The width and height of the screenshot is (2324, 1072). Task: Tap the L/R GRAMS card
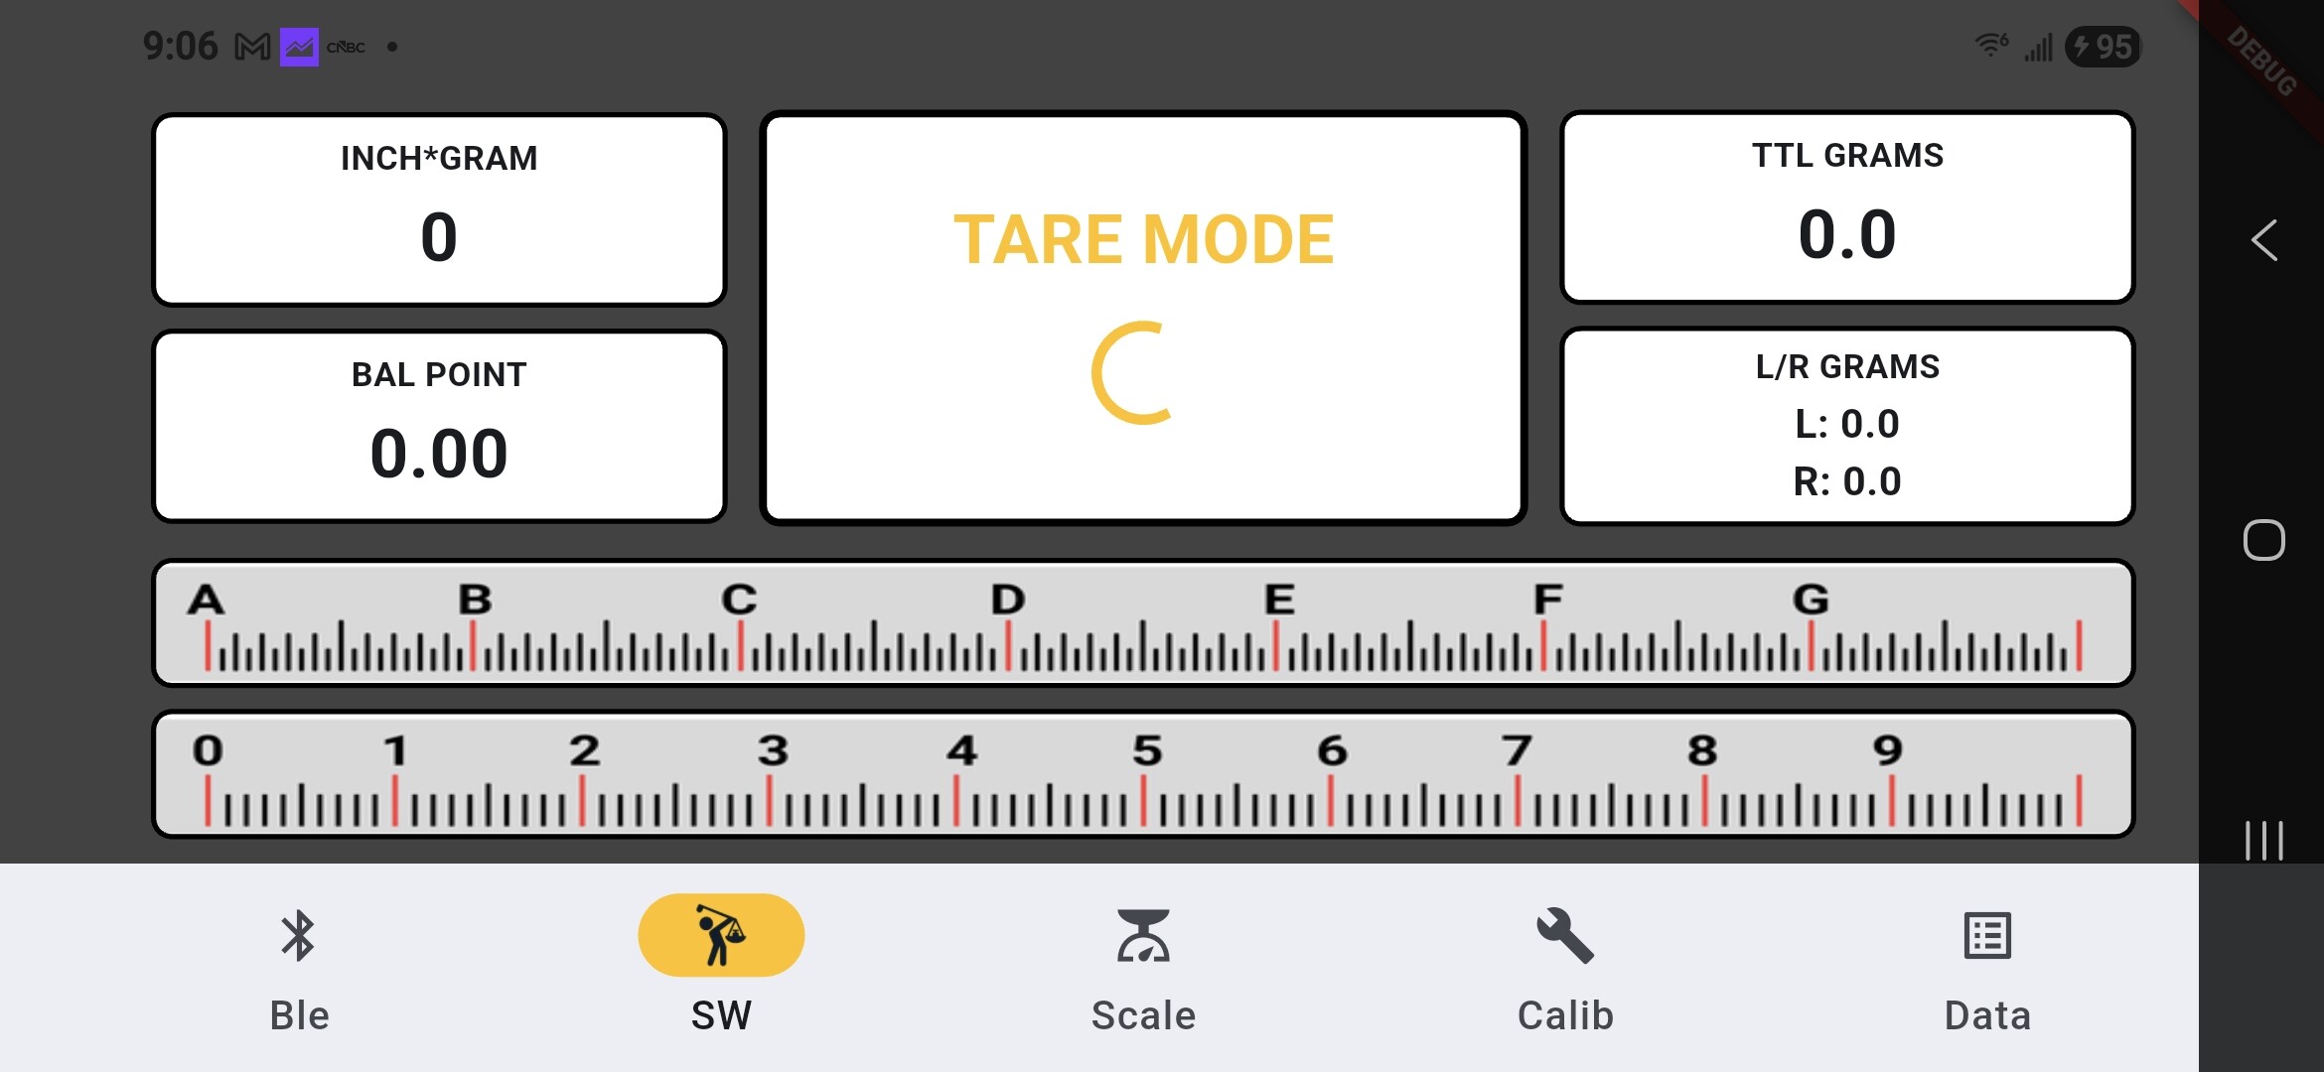coord(1846,426)
